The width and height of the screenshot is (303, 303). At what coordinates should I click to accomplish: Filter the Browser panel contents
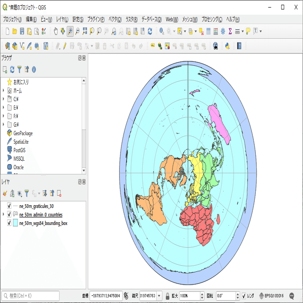19,69
